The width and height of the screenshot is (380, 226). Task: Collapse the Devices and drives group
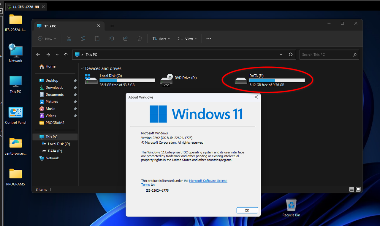[x=82, y=68]
